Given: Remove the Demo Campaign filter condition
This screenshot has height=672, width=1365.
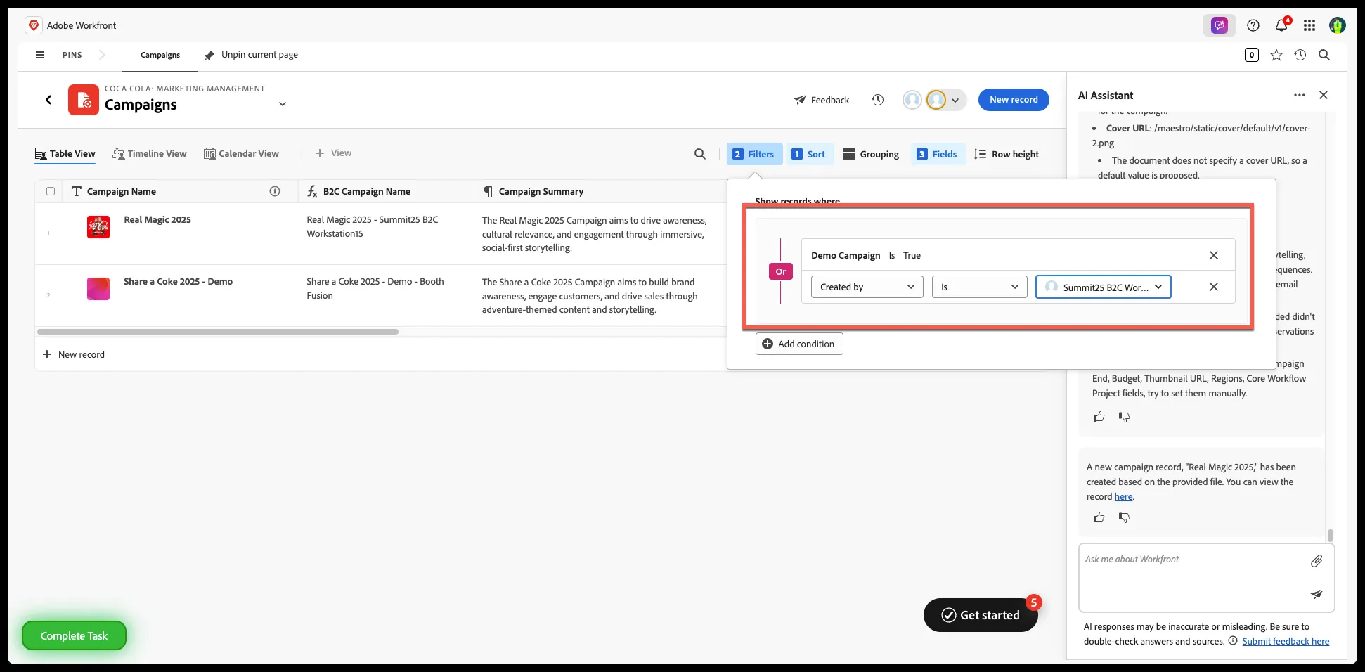Looking at the screenshot, I should click(1214, 255).
